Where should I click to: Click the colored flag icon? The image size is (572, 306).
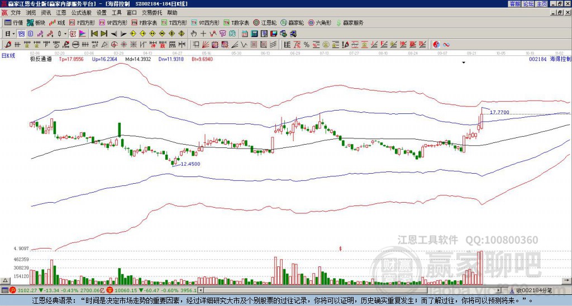(x=83, y=34)
